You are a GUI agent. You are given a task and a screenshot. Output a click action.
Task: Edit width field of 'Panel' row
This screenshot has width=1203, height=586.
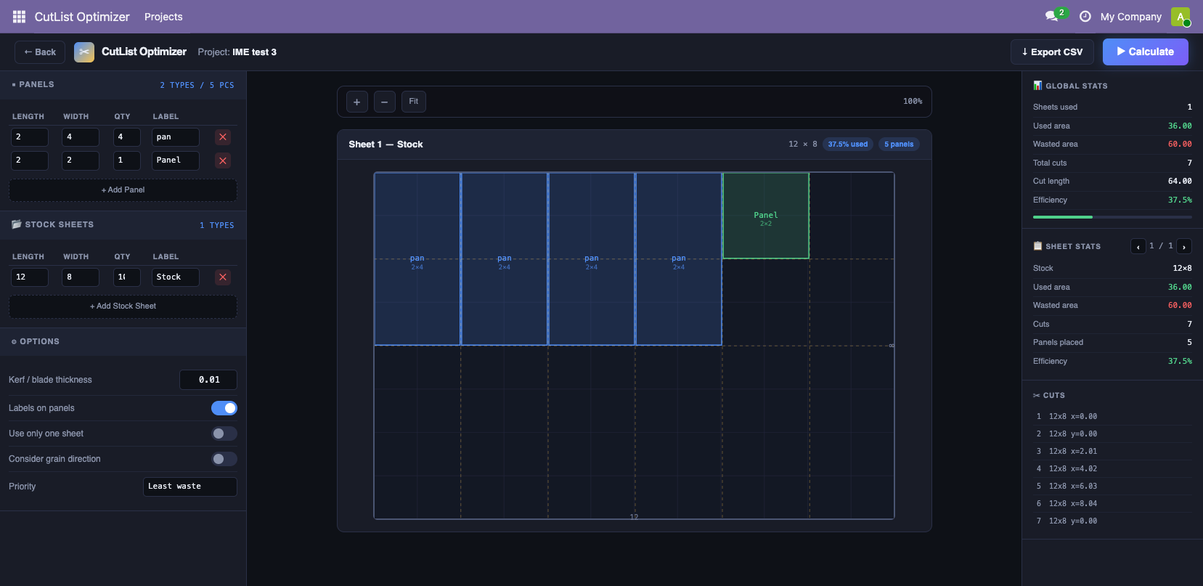(x=81, y=160)
